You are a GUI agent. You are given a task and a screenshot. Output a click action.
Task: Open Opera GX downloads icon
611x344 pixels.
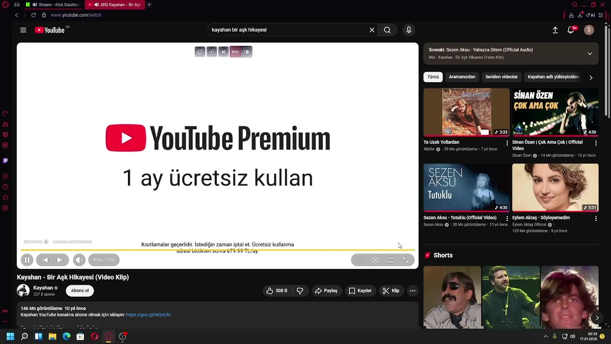579,15
